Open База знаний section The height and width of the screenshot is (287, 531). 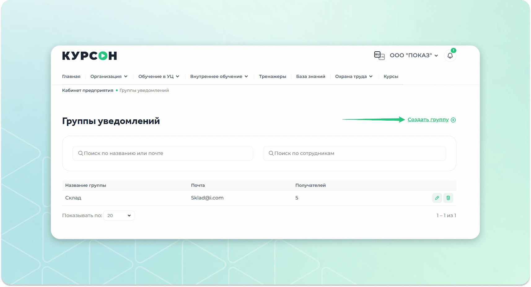point(310,76)
